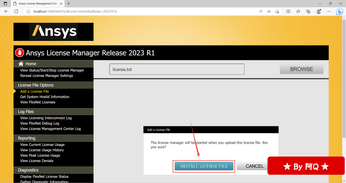This screenshot has height=183, width=346.
Task: Add page to favorites star icon
Action: (x=277, y=11)
